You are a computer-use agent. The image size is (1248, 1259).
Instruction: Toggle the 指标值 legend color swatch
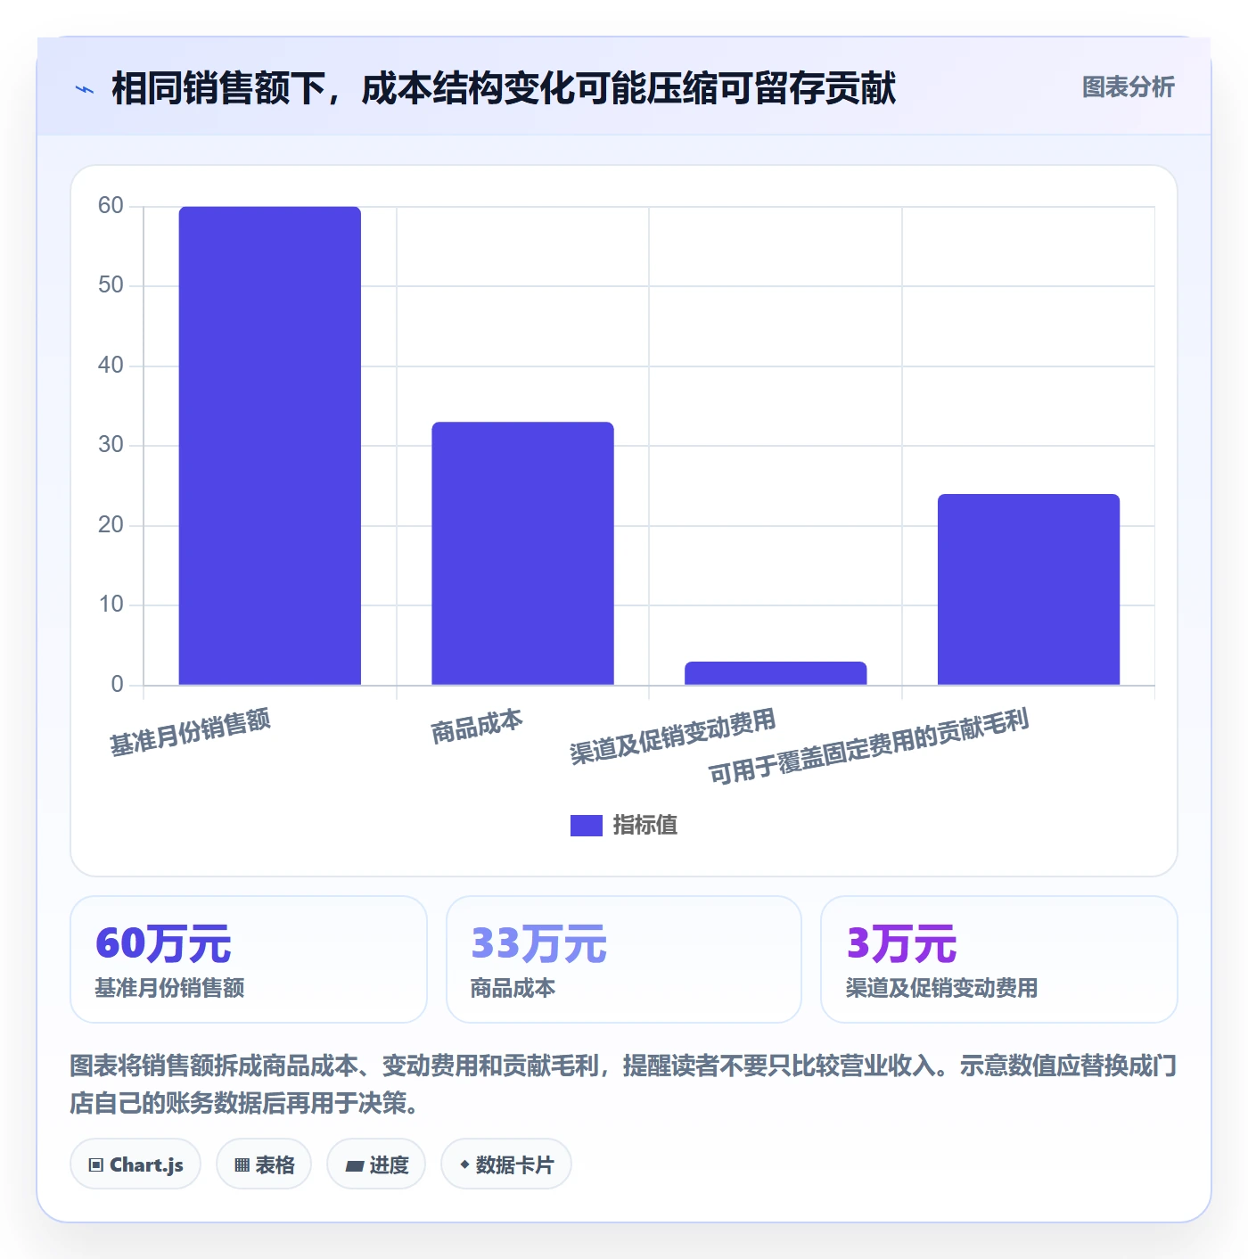tap(586, 826)
